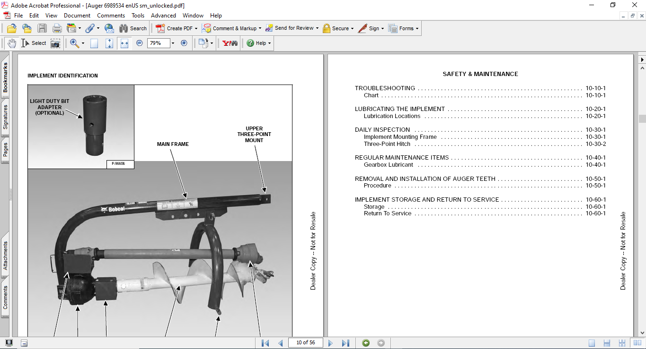The height and width of the screenshot is (349, 646).
Task: Open the zoom percentage dropdown arrow
Action: click(x=173, y=43)
